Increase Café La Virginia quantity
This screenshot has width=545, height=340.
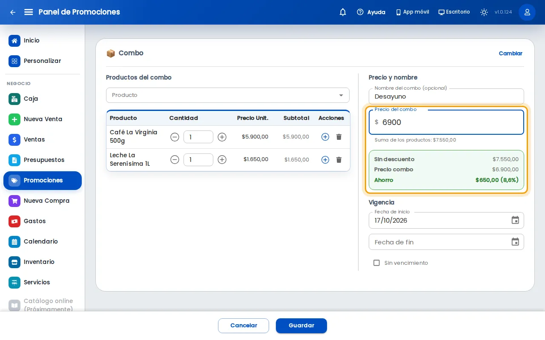(222, 137)
